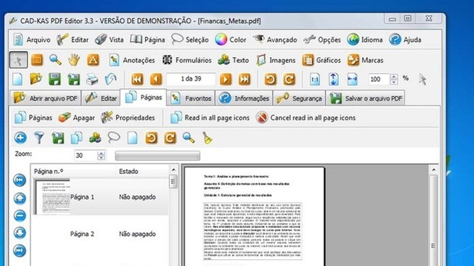Image resolution: width=474 pixels, height=266 pixels.
Task: Click the Propriedades button
Action: tap(128, 118)
